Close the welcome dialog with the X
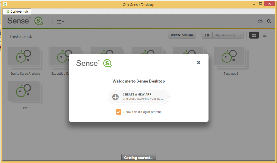This screenshot has width=277, height=163. [199, 62]
